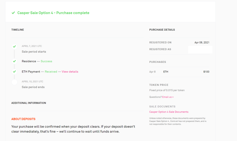Click the empty circle for Sale period ends
The image size is (237, 141).
tap(14, 82)
